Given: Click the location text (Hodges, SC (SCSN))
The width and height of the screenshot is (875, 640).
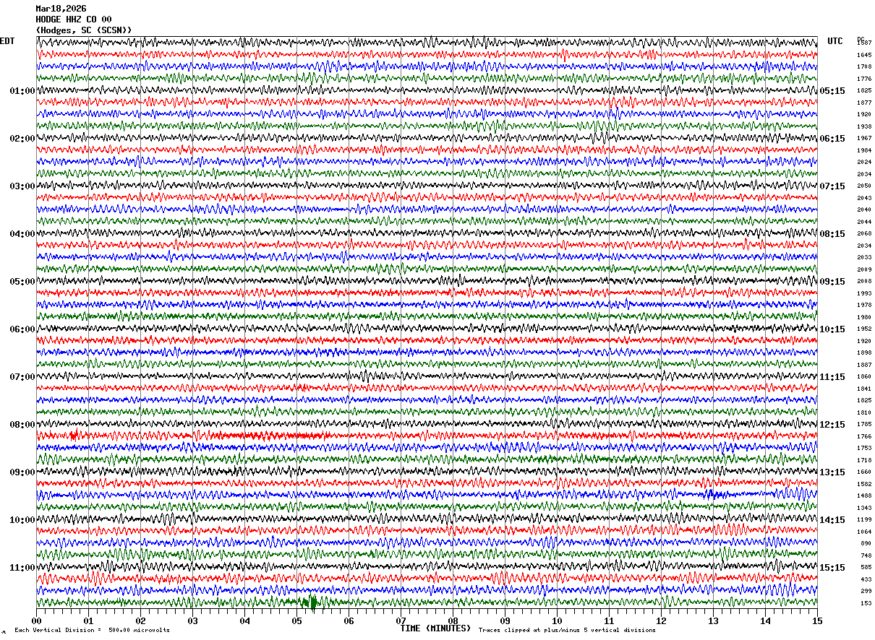Looking at the screenshot, I should 84,30.
